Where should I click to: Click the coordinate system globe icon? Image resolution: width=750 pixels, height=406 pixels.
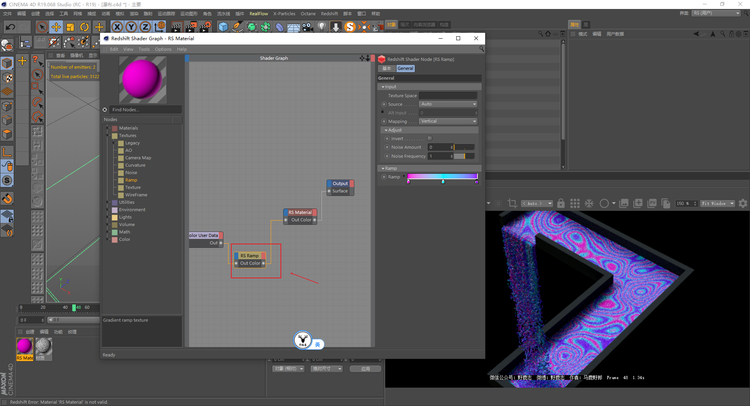tap(160, 27)
